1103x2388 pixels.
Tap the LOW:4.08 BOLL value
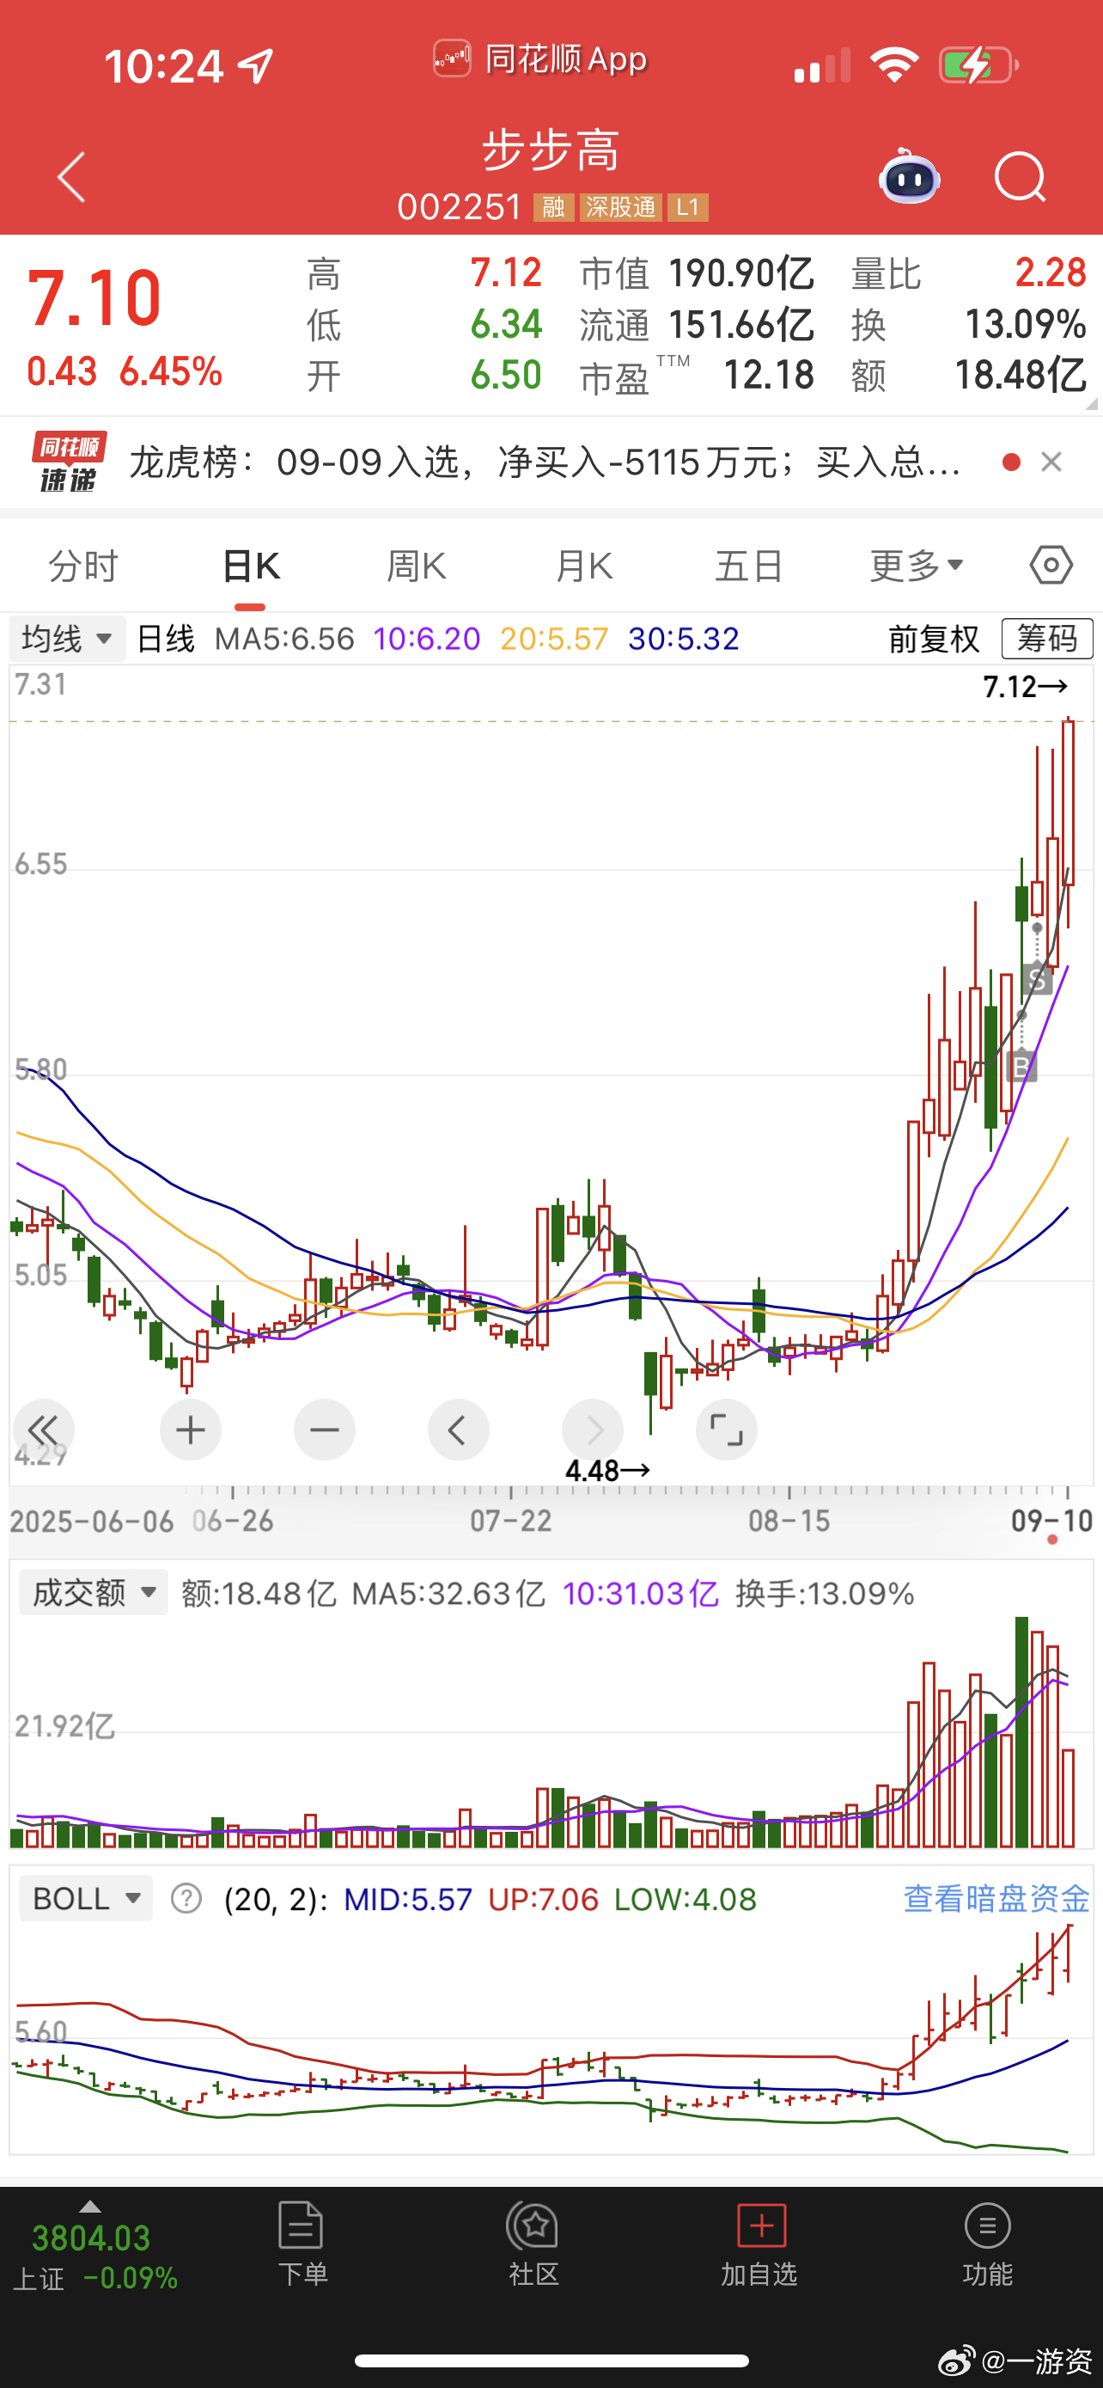tap(686, 1900)
